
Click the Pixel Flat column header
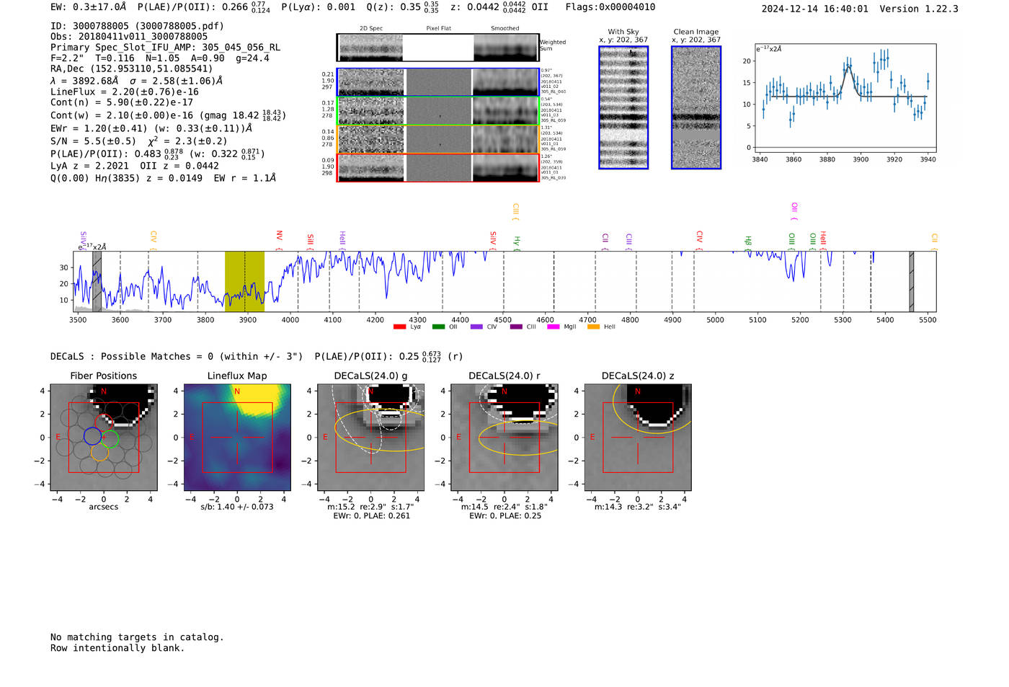pos(438,29)
